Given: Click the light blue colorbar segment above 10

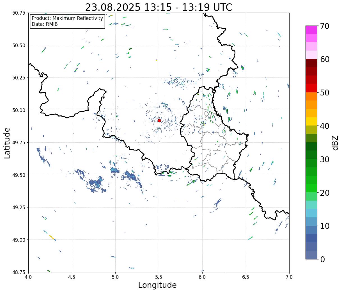Looking at the screenshot, I should coord(311,222).
